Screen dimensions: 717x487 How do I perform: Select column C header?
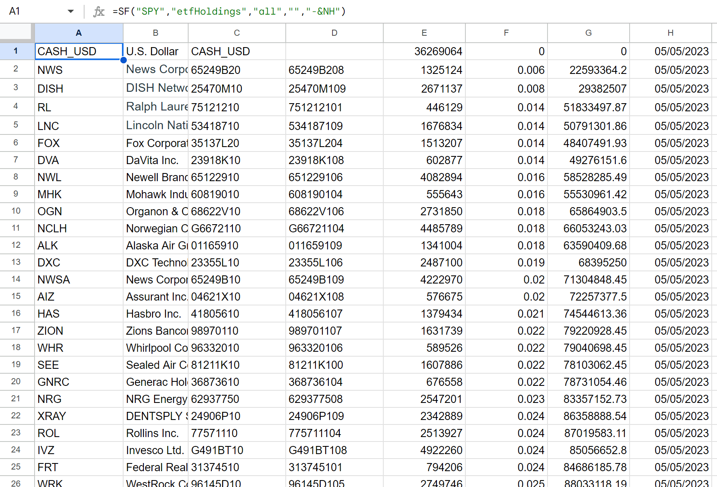point(237,33)
